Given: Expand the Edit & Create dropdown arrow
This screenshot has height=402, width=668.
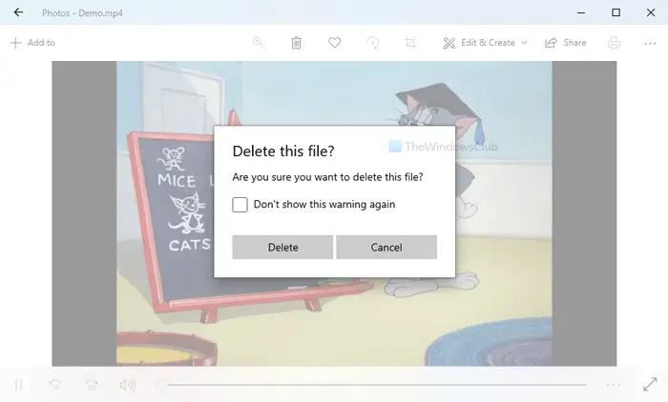Looking at the screenshot, I should [x=525, y=43].
